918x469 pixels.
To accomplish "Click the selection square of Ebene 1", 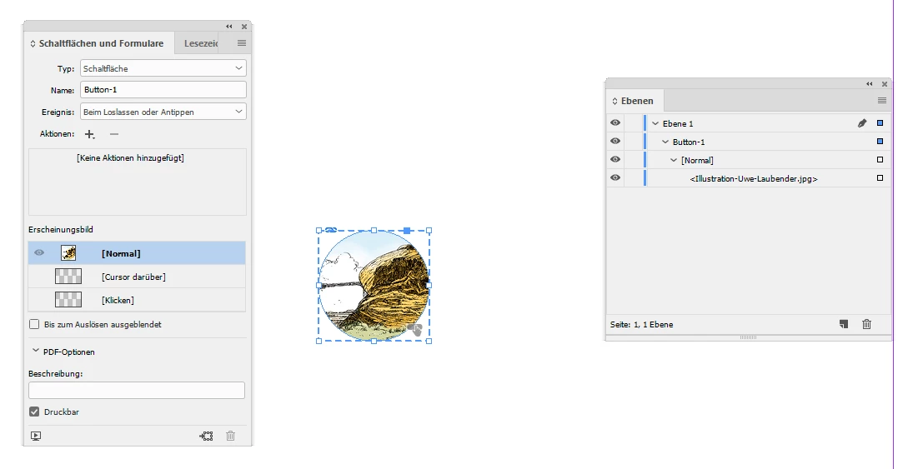I will point(880,123).
